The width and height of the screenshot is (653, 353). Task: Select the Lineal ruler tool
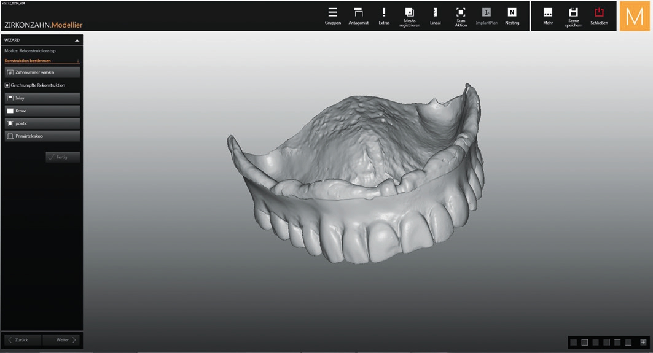[435, 12]
